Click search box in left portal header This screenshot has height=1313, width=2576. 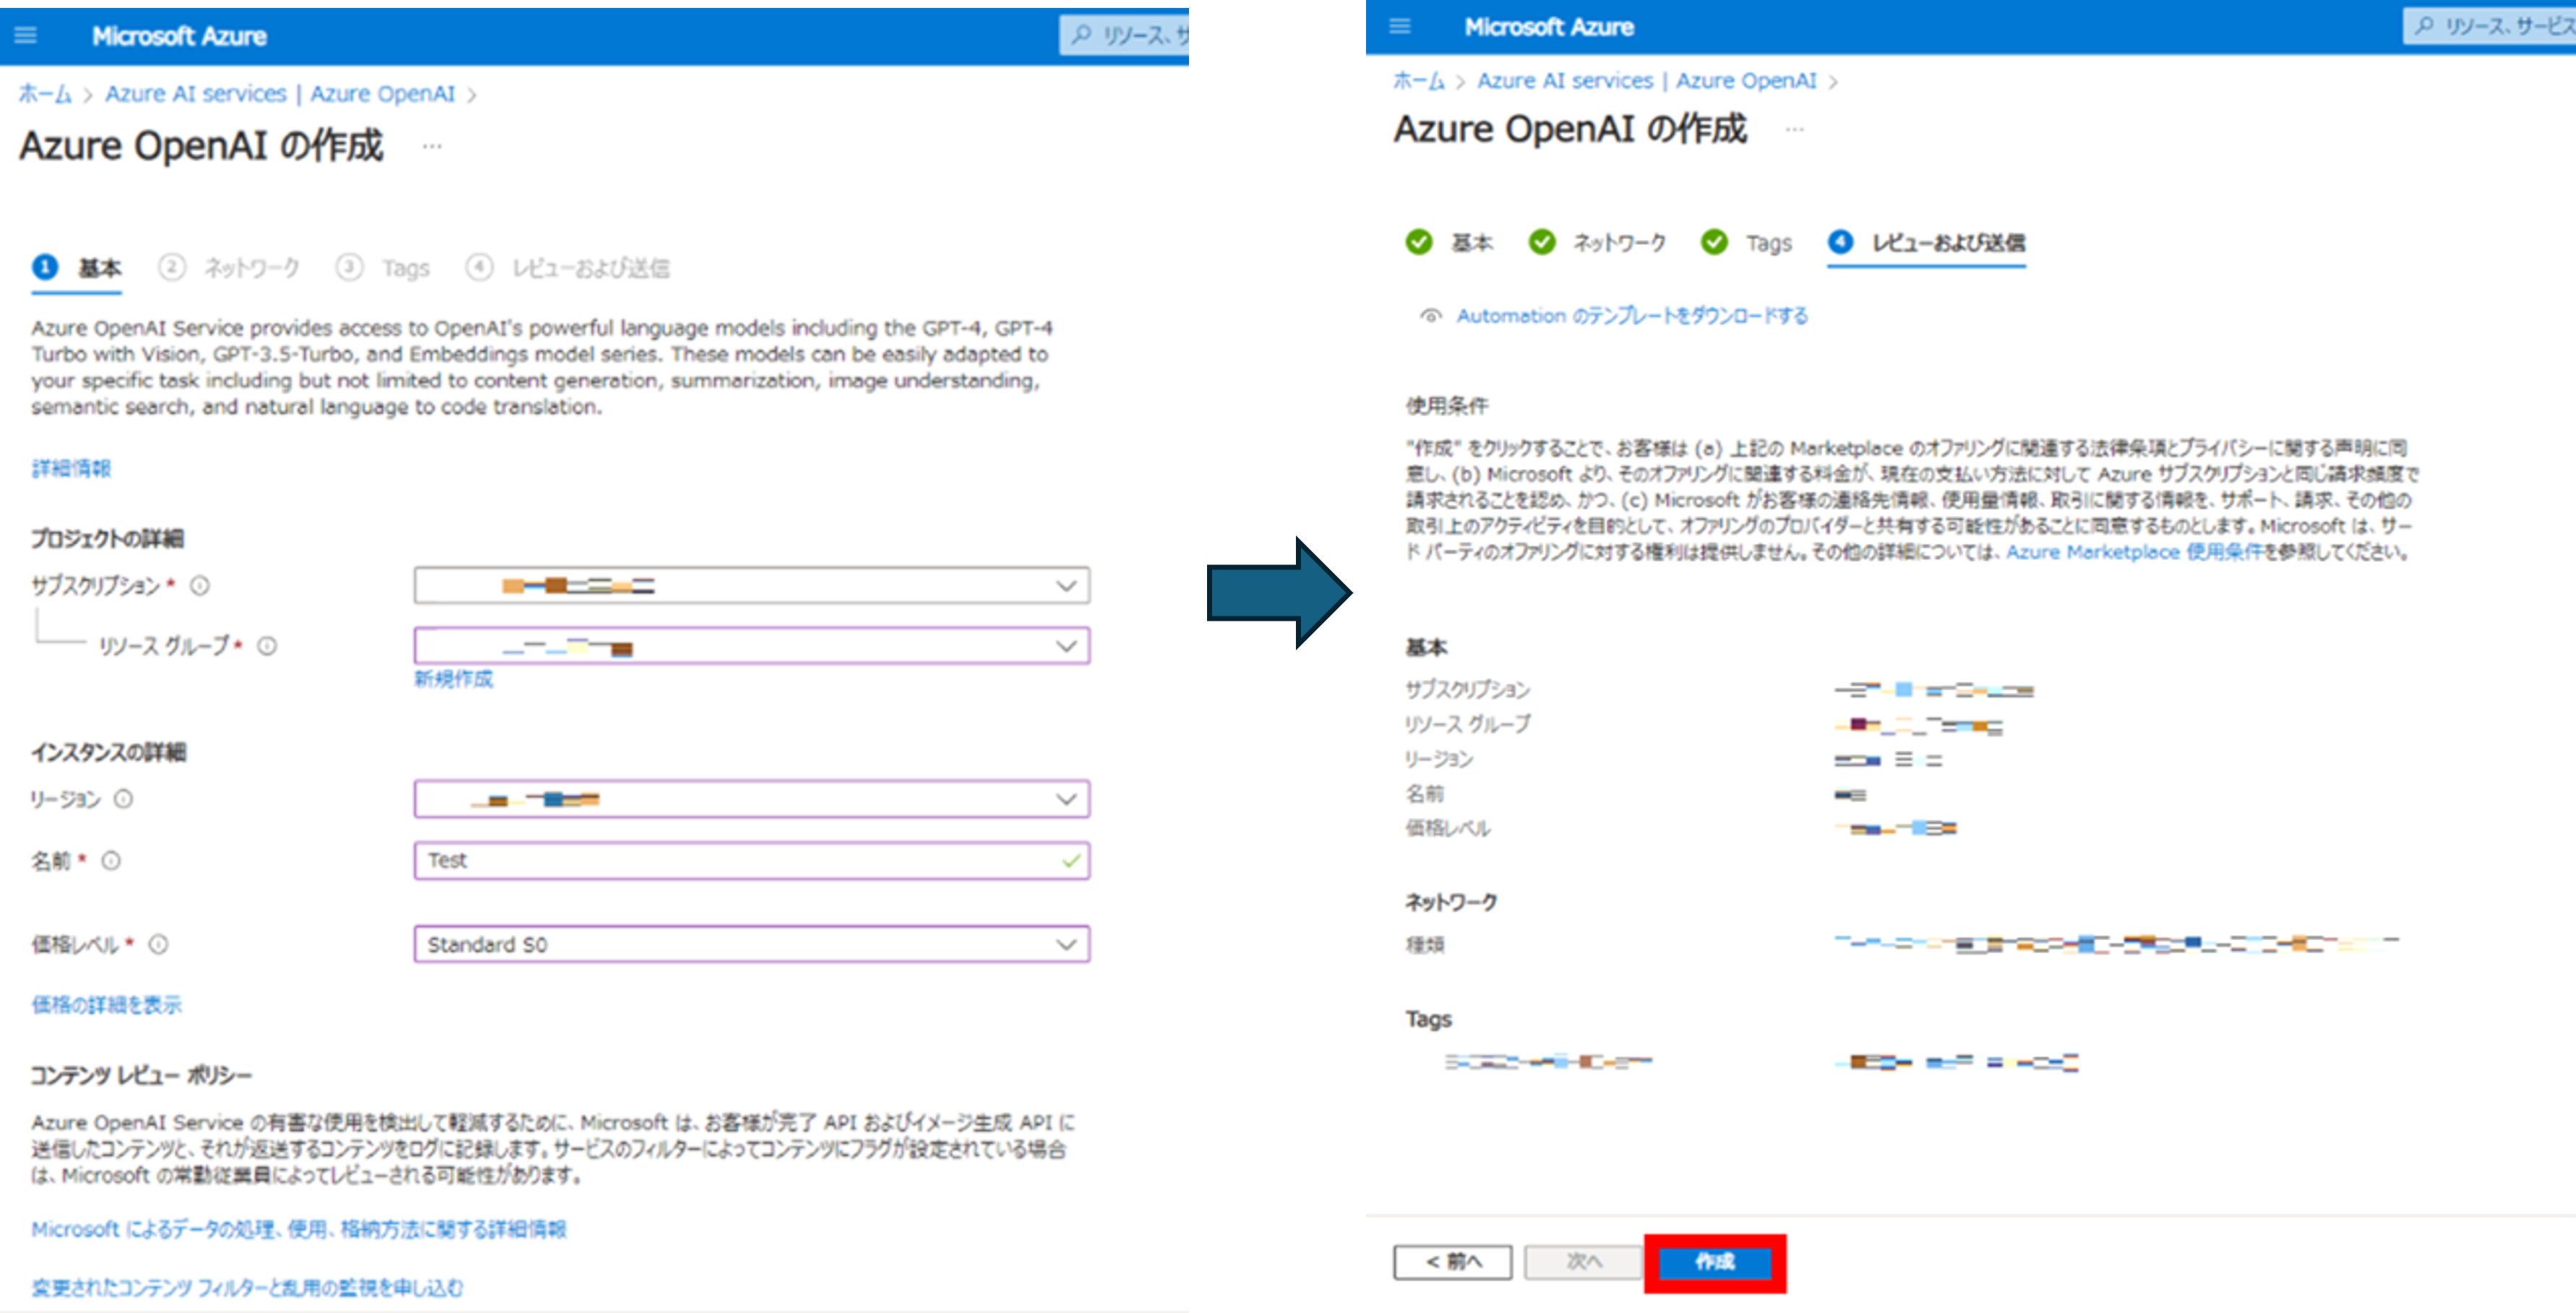1124,36
